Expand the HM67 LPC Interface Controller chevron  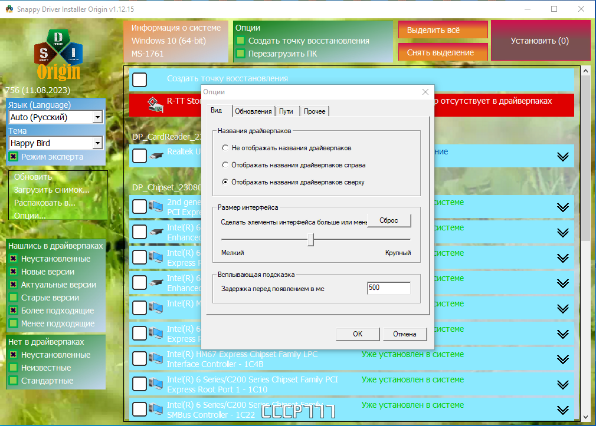(563, 359)
